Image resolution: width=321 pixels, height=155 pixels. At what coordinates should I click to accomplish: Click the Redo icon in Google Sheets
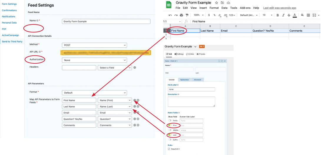point(176,15)
